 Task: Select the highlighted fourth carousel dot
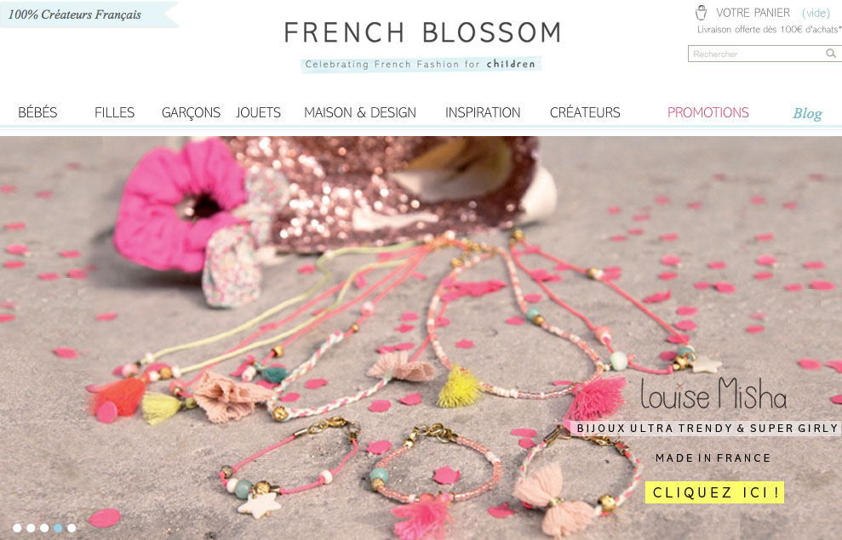pyautogui.click(x=58, y=528)
